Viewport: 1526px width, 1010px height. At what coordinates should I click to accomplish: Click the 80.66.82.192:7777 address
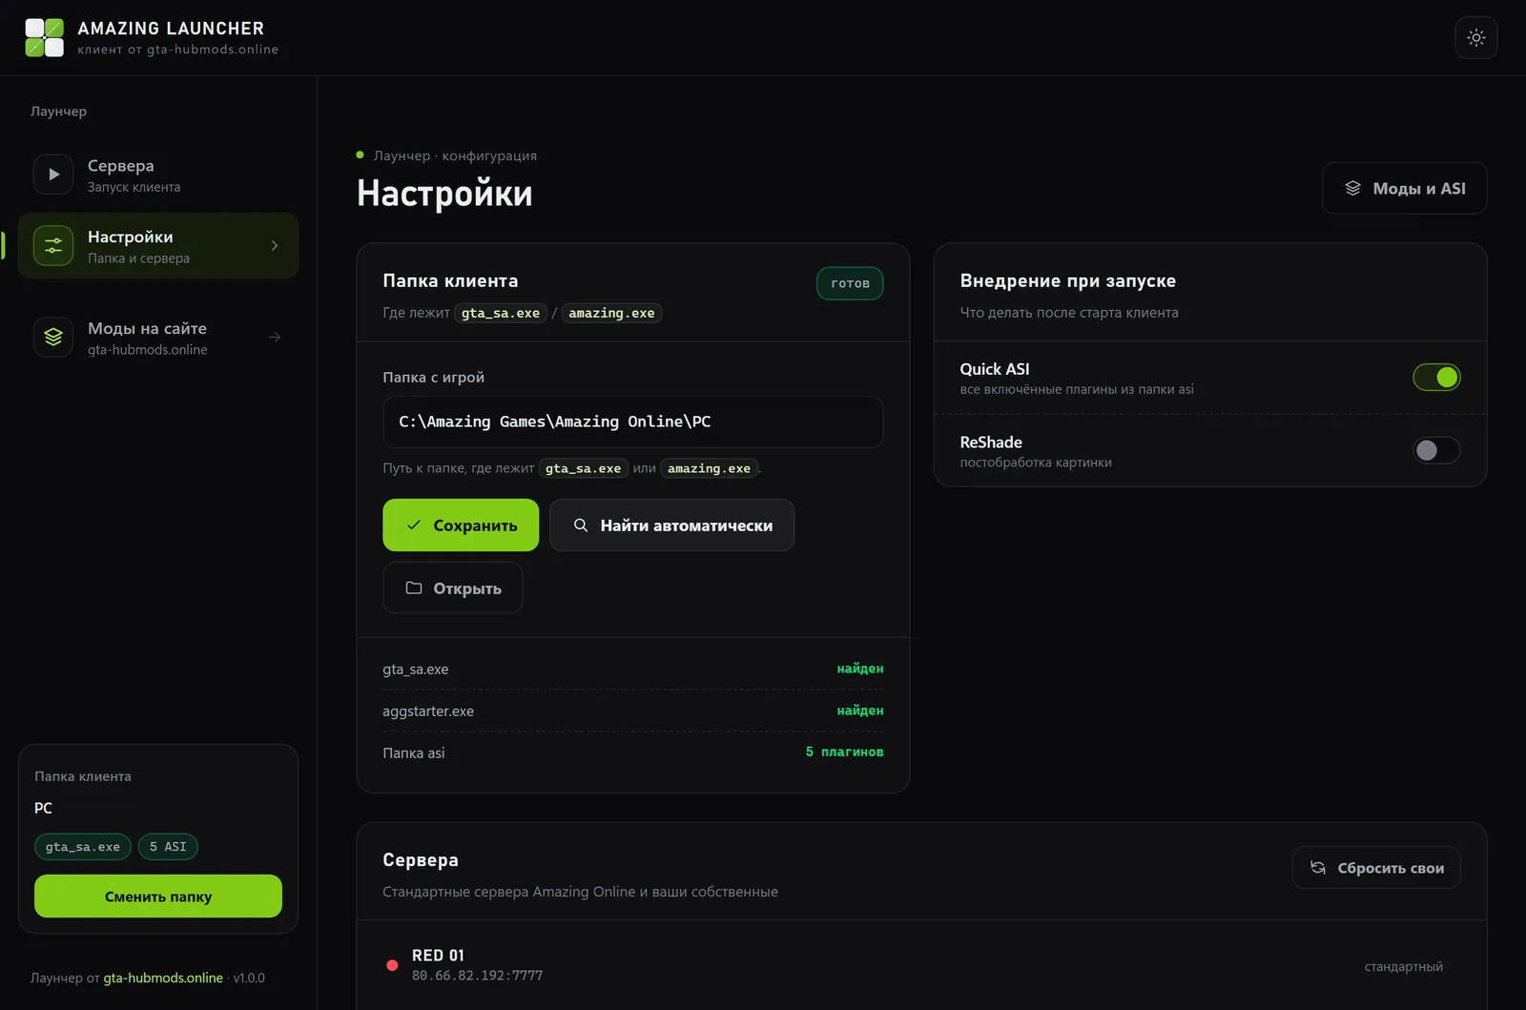coord(477,976)
